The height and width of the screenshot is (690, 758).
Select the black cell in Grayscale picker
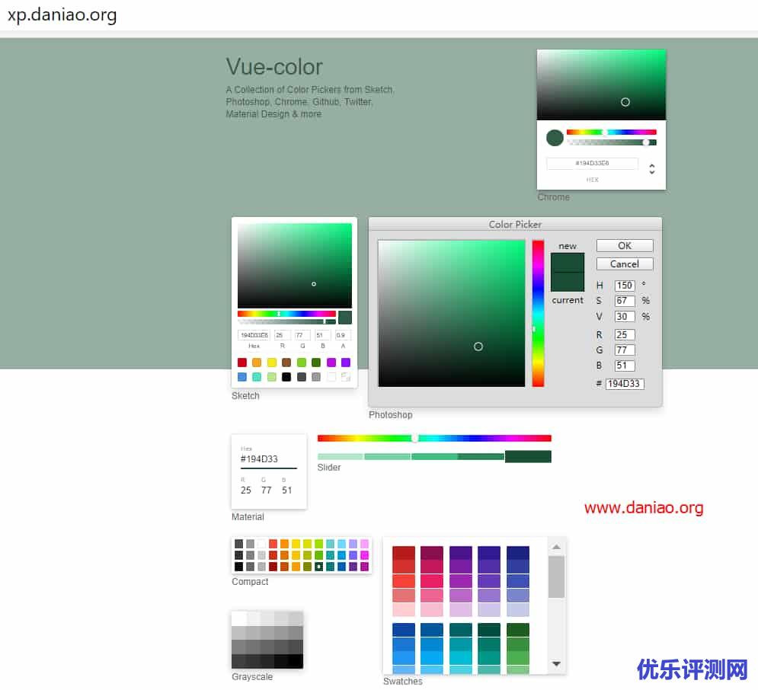coord(296,661)
